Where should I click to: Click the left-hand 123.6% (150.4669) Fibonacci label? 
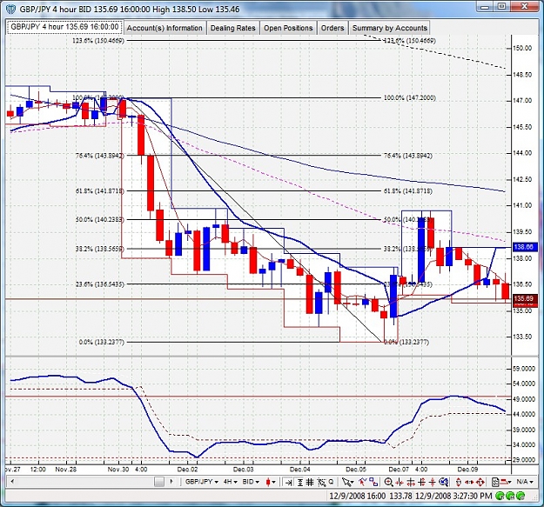coord(97,41)
